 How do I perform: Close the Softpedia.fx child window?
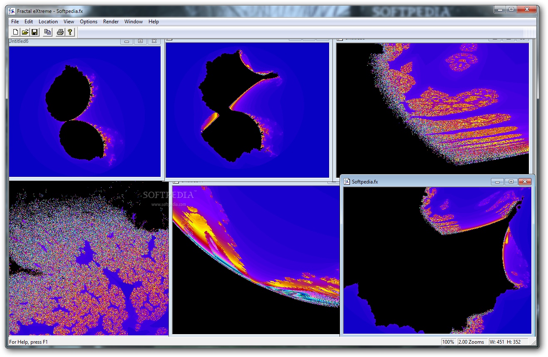[x=525, y=181]
